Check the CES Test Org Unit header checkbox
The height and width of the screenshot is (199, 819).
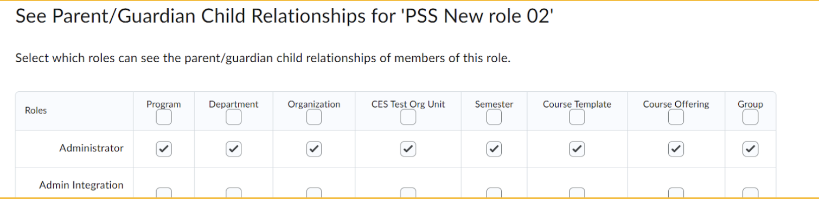408,117
